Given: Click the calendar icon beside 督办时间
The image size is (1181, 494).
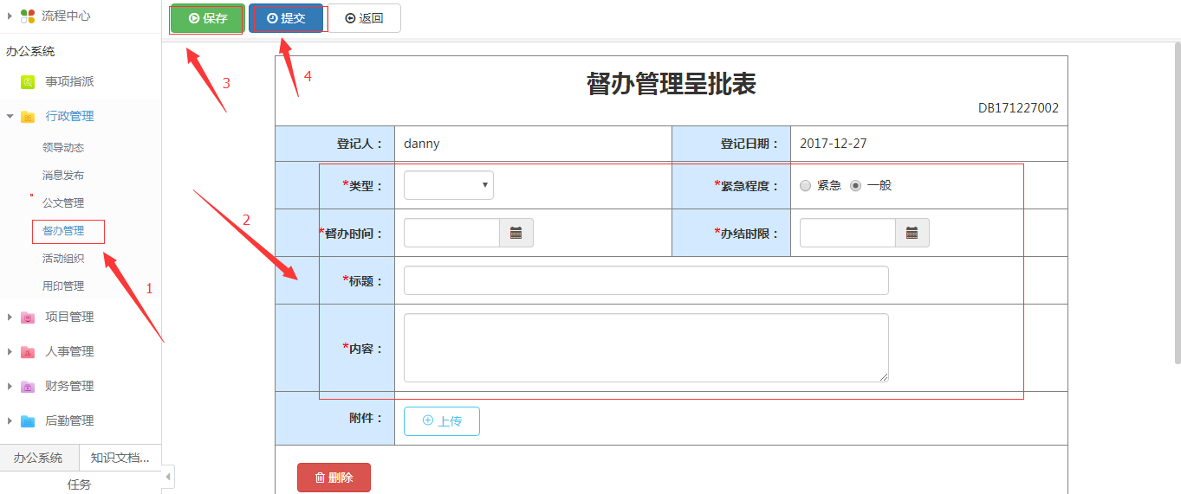Looking at the screenshot, I should coord(516,233).
